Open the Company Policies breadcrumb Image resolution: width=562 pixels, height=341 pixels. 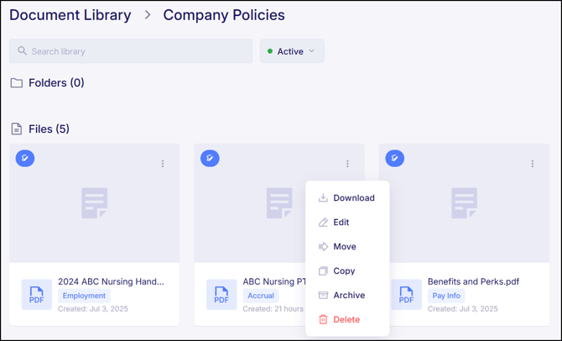[224, 15]
